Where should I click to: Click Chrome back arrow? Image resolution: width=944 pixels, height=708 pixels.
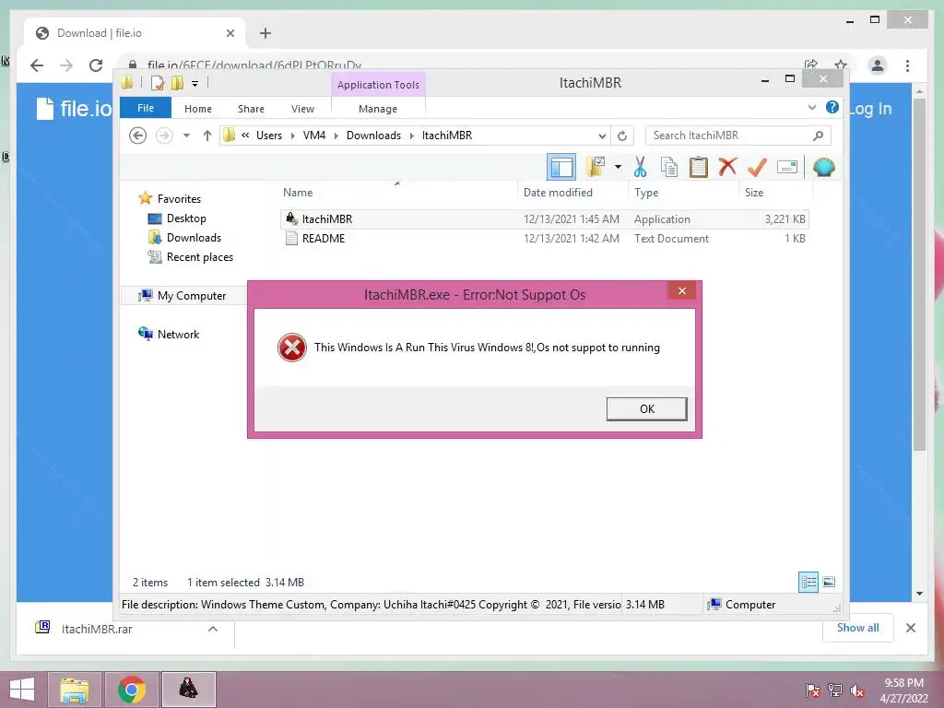[x=37, y=65]
